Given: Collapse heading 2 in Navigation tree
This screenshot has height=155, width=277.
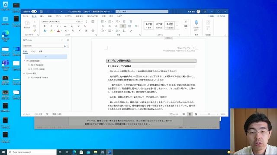Looking at the screenshot, I should (x=24, y=73).
